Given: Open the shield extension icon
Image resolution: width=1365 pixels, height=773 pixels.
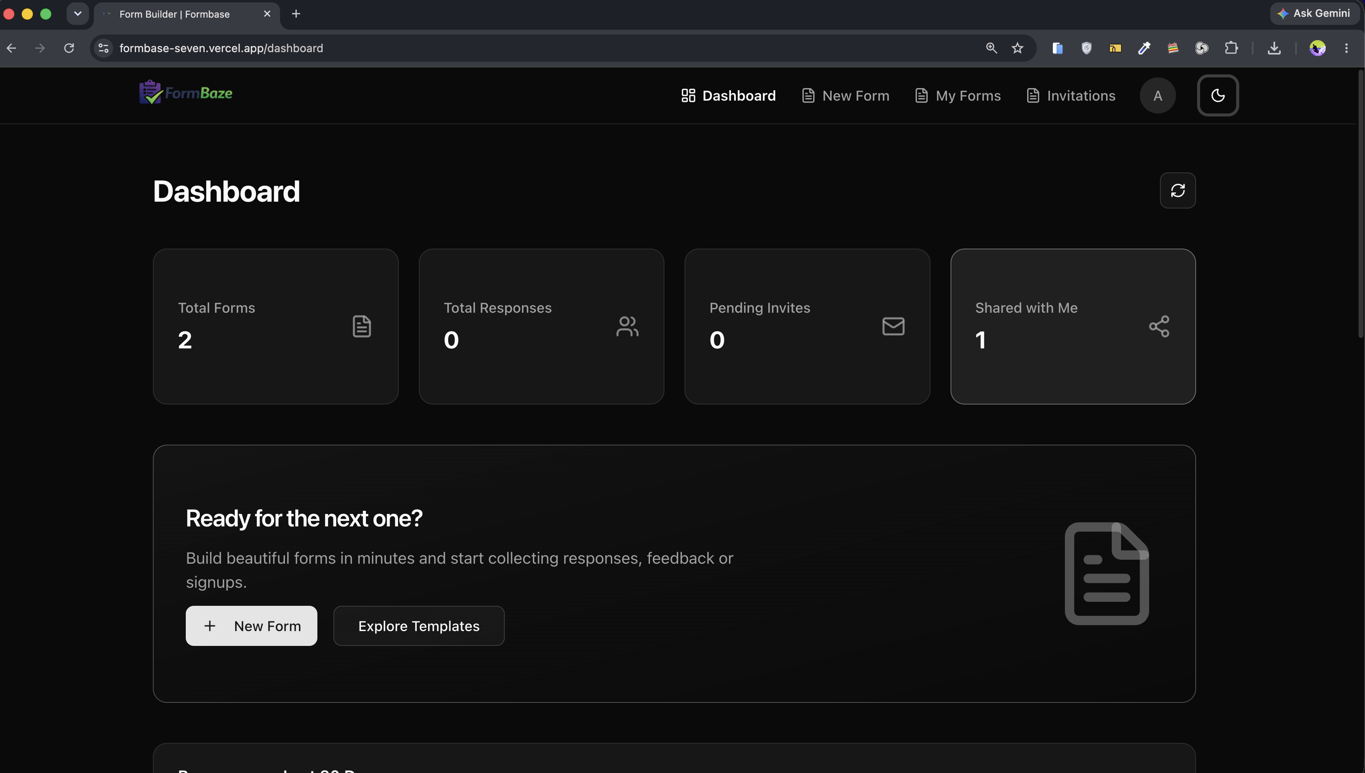Looking at the screenshot, I should point(1086,48).
